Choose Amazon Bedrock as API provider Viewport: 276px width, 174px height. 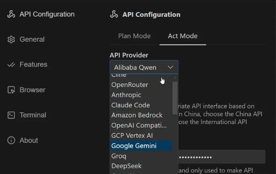141,115
